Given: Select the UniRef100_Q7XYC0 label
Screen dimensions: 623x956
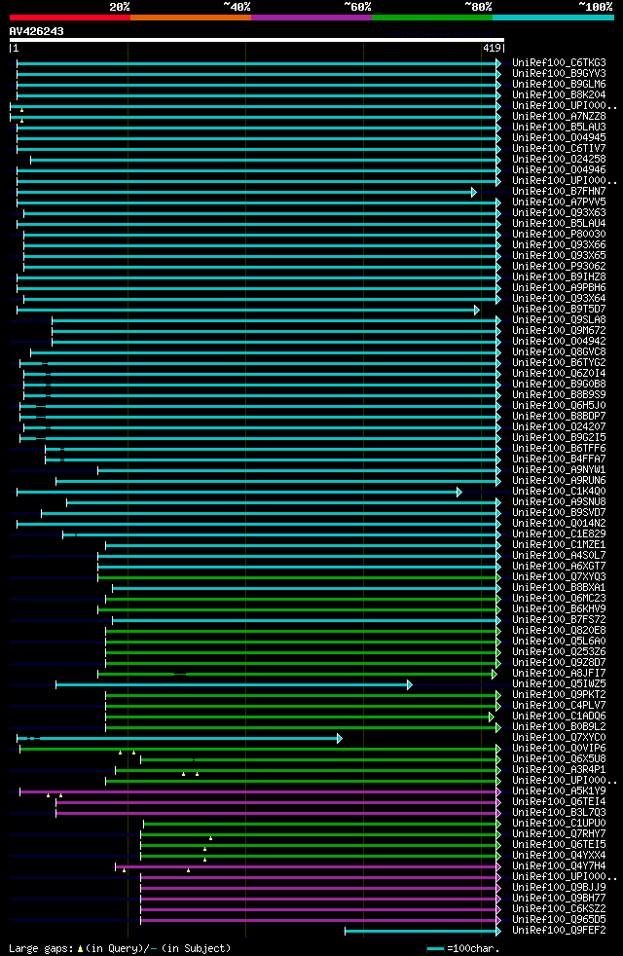Looking at the screenshot, I should (559, 738).
